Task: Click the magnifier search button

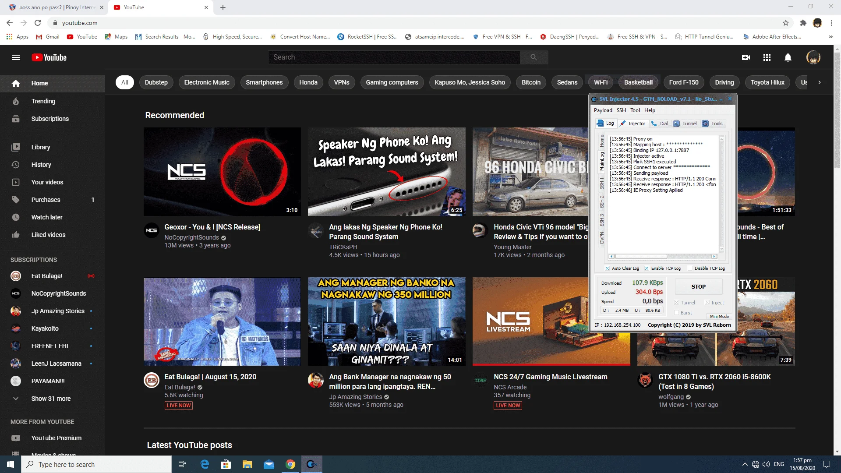Action: pos(534,57)
